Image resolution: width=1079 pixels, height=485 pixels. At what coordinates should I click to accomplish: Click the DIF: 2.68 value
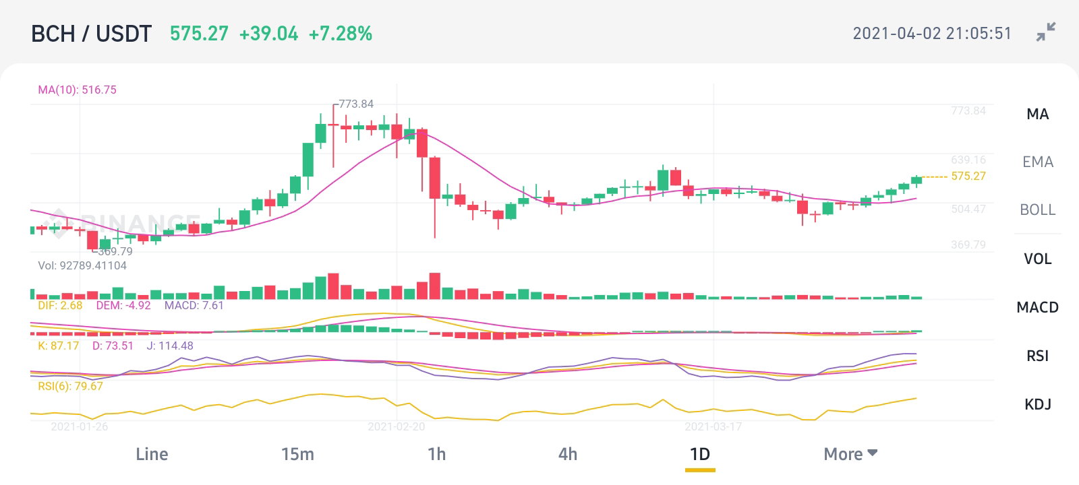point(60,305)
